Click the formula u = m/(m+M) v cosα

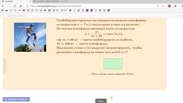[104, 34]
